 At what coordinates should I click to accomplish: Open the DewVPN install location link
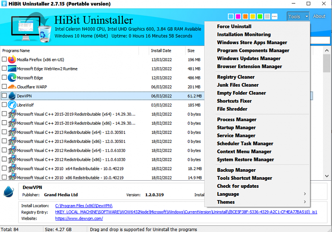click(84, 205)
